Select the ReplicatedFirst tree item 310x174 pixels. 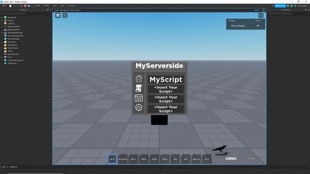[14, 29]
